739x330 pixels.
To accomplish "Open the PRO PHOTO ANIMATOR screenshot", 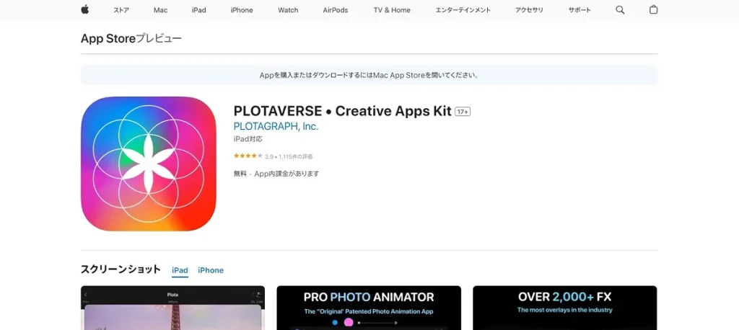I will 369,308.
